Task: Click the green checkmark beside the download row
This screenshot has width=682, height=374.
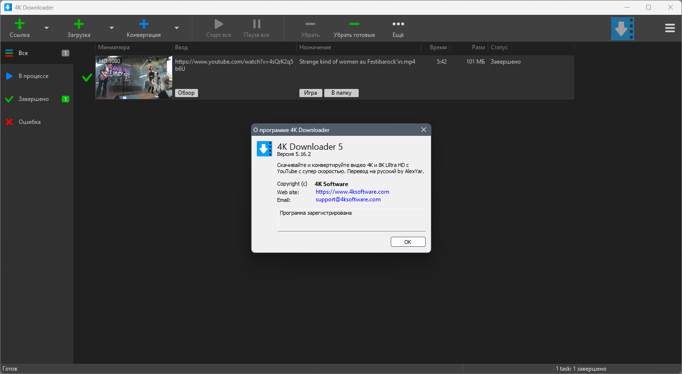Action: coord(87,77)
